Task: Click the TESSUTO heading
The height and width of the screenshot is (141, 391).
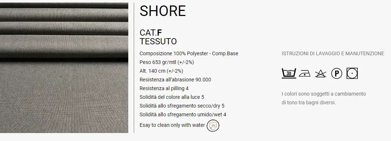Action: [x=158, y=41]
